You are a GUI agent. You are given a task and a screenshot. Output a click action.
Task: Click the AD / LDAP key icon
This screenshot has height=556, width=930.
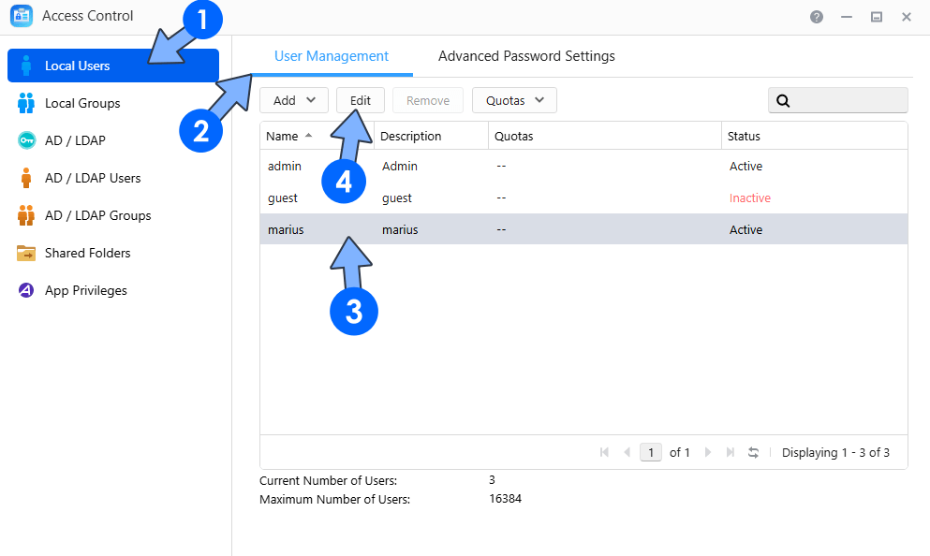coord(26,140)
